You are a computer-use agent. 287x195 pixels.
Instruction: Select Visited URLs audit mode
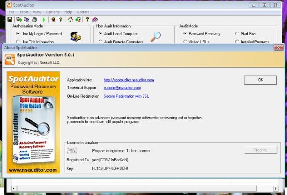(x=196, y=42)
